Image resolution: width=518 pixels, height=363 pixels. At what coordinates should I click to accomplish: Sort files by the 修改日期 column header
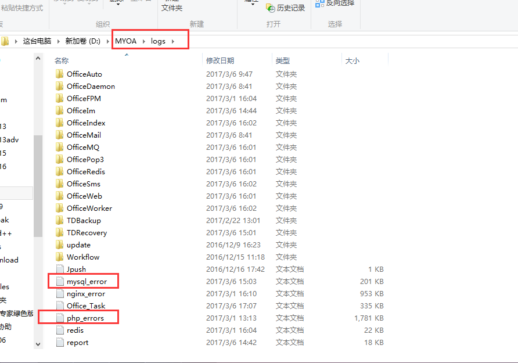pyautogui.click(x=220, y=60)
